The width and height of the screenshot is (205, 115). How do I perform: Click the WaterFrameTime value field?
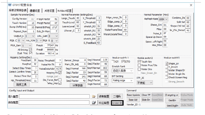pos(125,30)
